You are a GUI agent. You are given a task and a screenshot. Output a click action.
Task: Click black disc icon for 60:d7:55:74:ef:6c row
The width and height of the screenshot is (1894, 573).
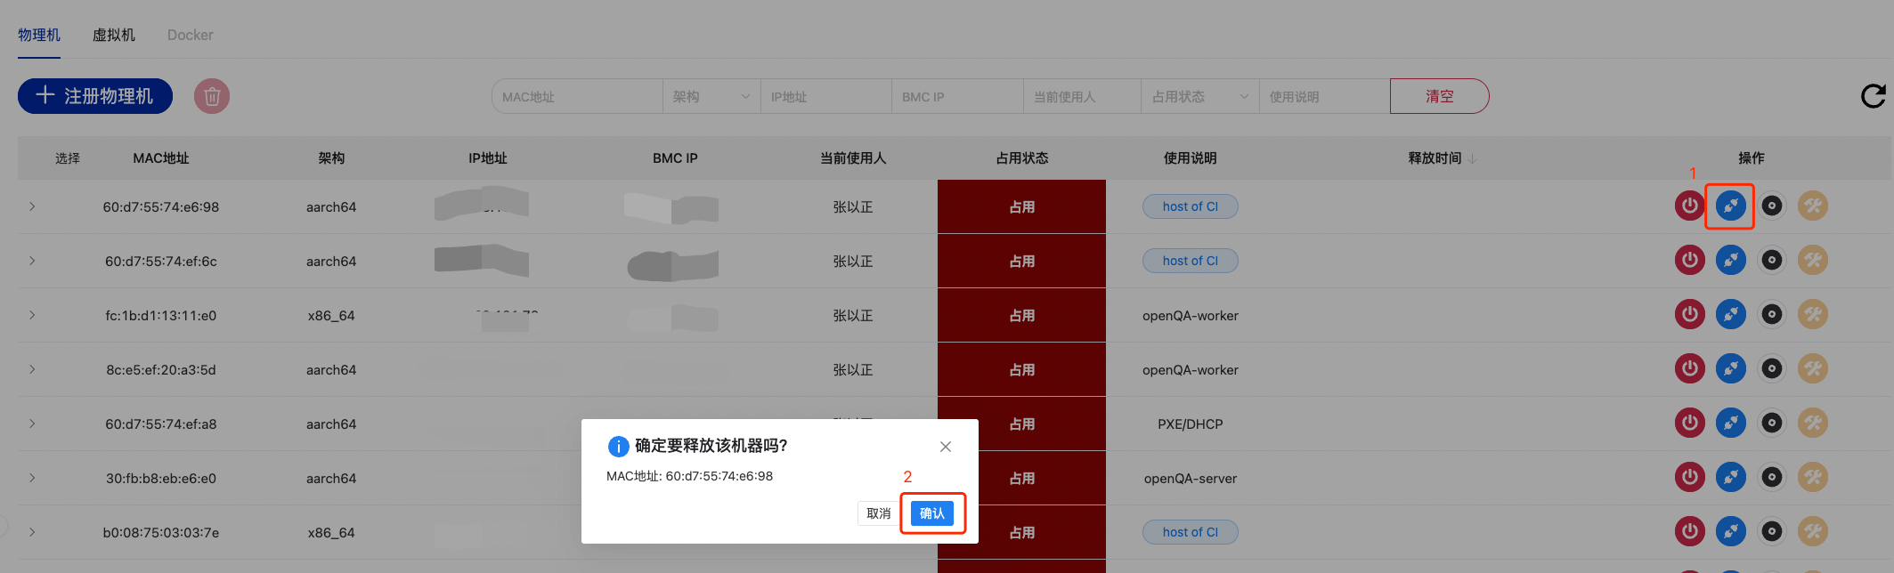point(1771,260)
